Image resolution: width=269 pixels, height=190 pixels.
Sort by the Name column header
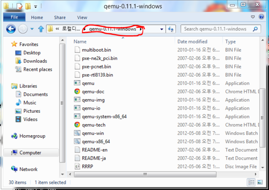tap(80, 42)
